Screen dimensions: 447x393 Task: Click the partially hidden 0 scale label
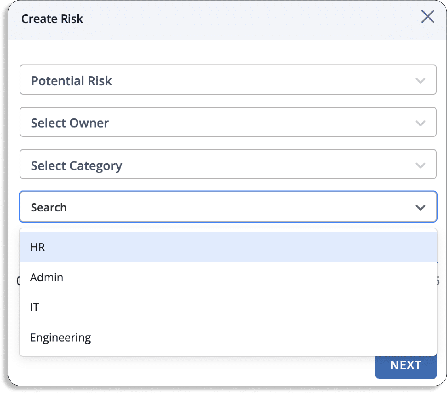pos(18,281)
